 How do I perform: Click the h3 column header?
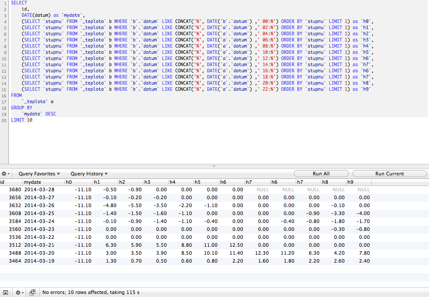155,182
